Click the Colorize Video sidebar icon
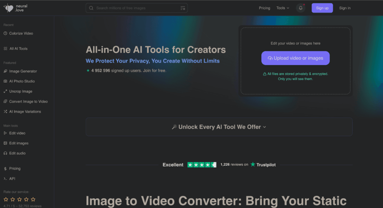The width and height of the screenshot is (383, 208). click(x=5, y=33)
